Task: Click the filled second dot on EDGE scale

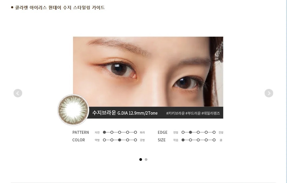Action: pyautogui.click(x=190, y=132)
